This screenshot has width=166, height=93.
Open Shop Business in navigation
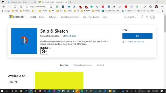(x=94, y=17)
